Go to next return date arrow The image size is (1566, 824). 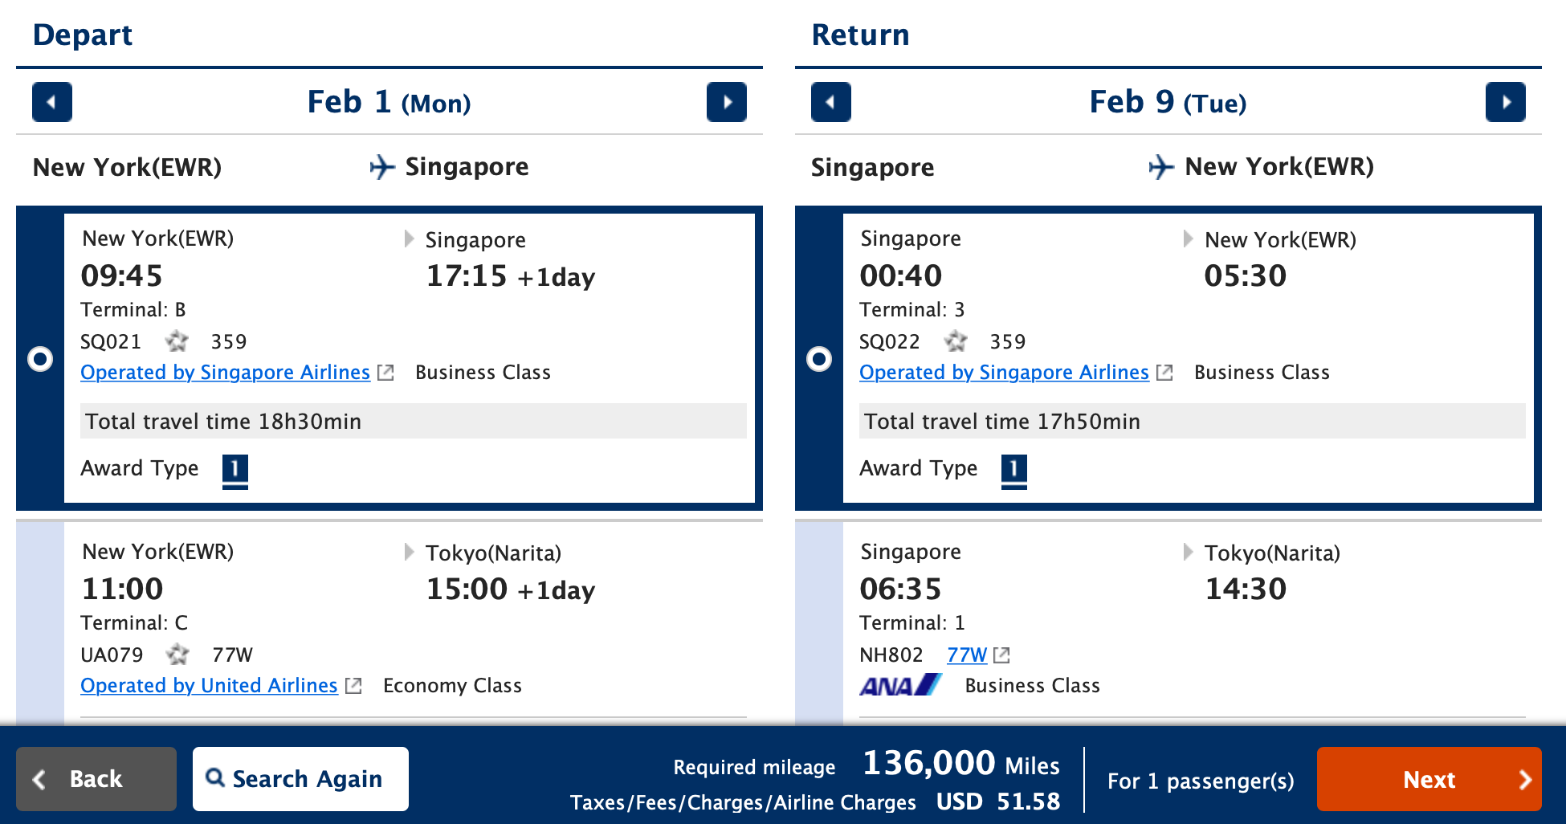(x=1506, y=102)
